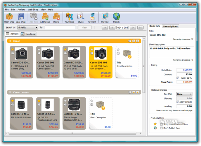The width and height of the screenshot is (201, 146).
Task: Click the Retail Price field
Action: pyautogui.click(x=184, y=70)
